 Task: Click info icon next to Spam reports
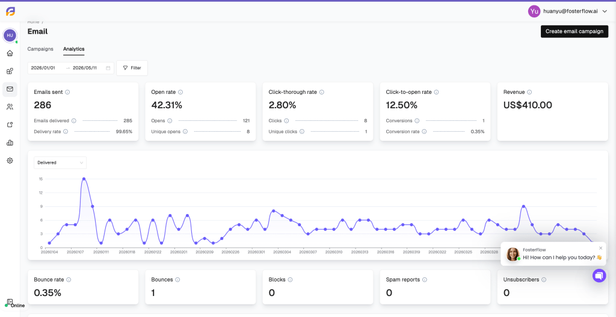[x=425, y=280]
